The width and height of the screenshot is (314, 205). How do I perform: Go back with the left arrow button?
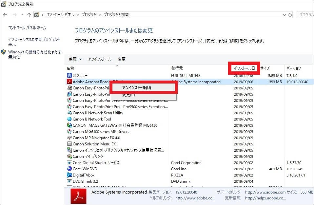click(5, 15)
